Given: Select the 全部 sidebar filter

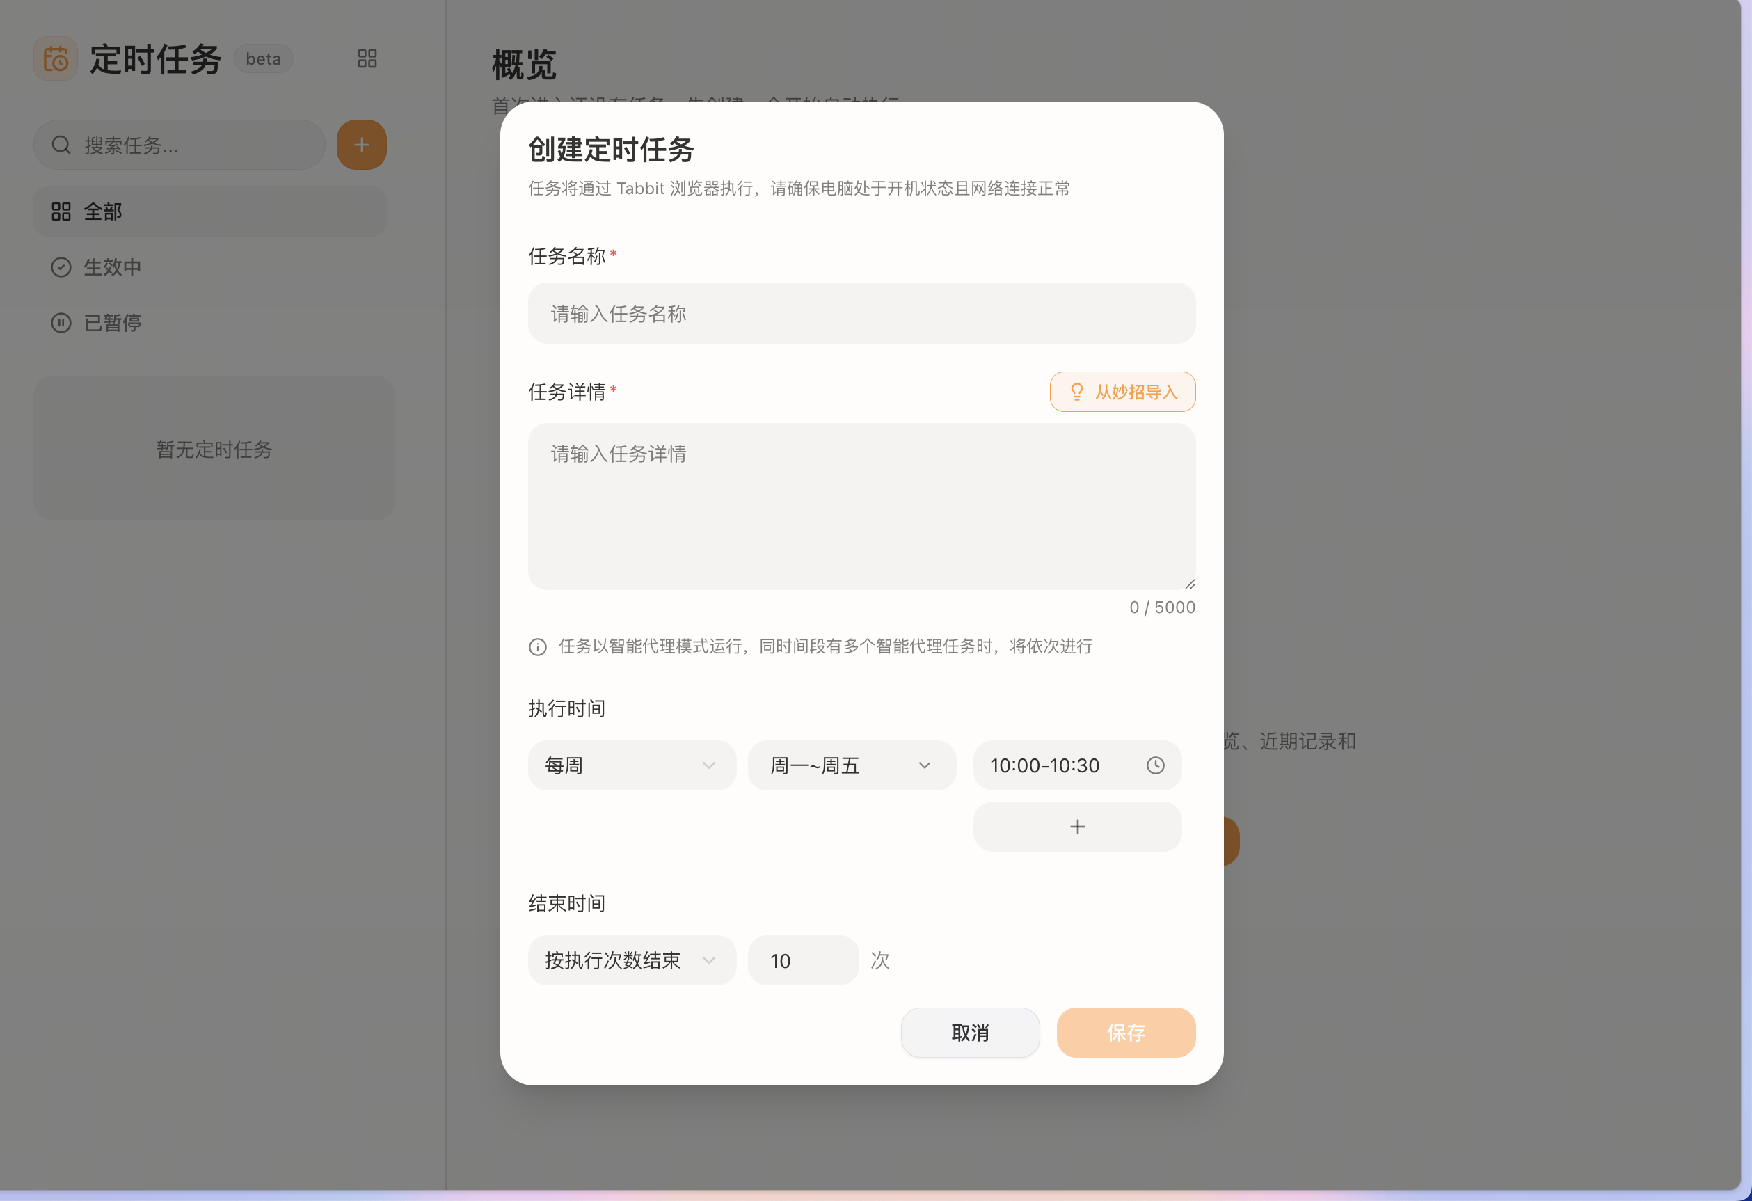Looking at the screenshot, I should pos(210,212).
